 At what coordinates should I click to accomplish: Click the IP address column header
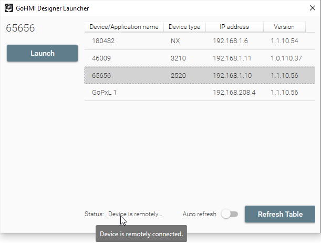pyautogui.click(x=234, y=27)
